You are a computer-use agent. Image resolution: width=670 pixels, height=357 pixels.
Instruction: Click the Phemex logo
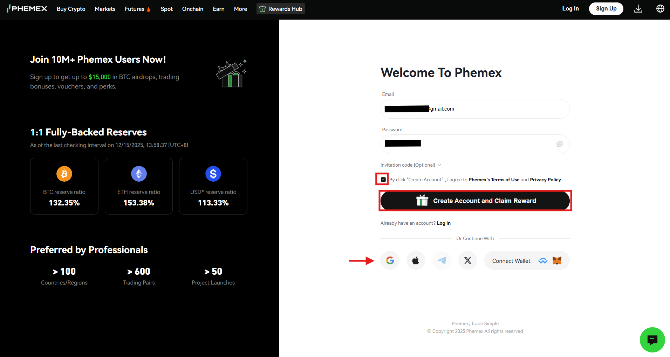pos(27,8)
